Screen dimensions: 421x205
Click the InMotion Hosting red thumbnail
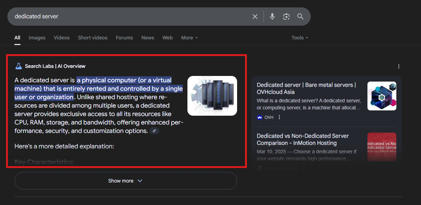click(x=382, y=147)
